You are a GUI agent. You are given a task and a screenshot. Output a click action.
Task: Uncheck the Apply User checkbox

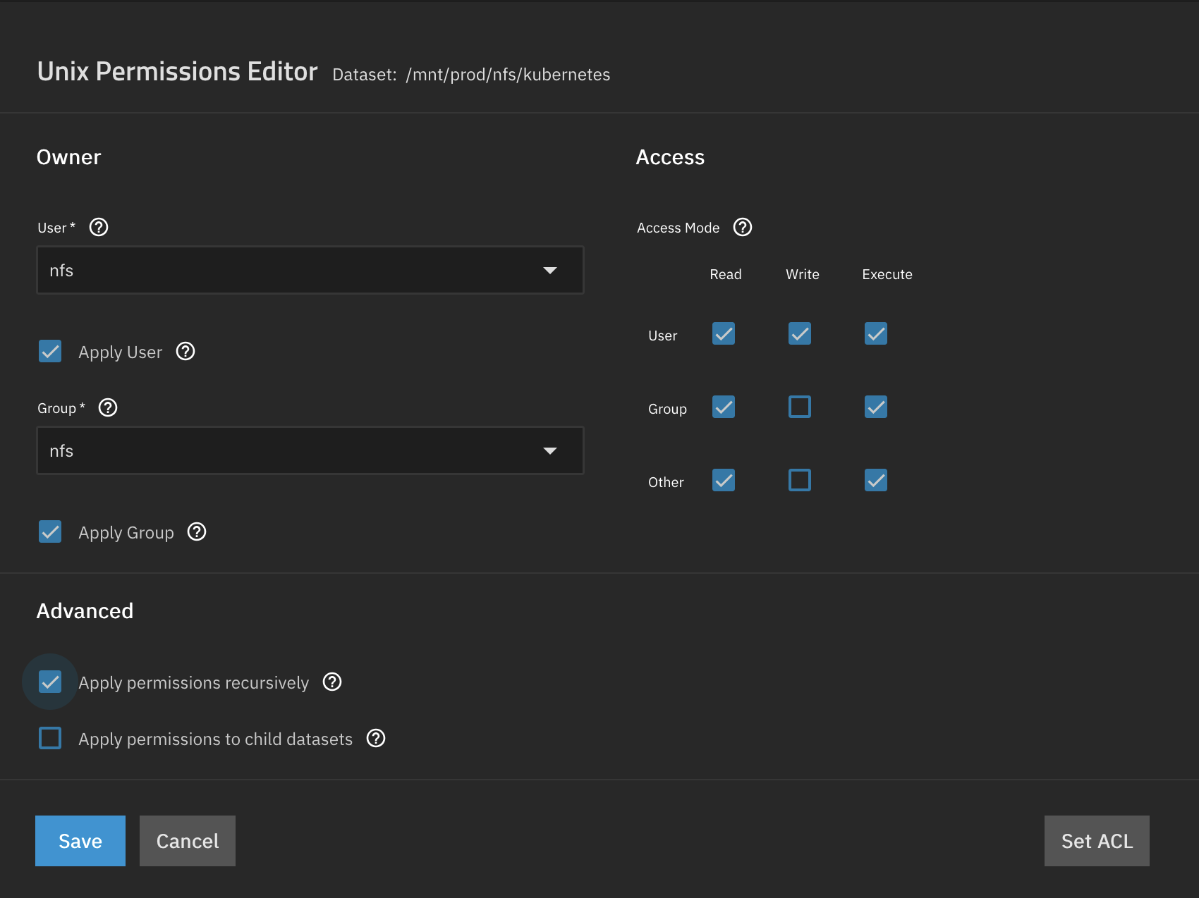50,351
